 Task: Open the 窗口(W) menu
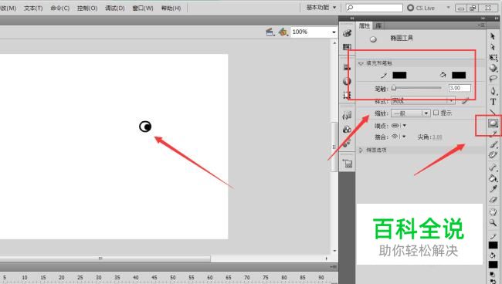point(143,8)
